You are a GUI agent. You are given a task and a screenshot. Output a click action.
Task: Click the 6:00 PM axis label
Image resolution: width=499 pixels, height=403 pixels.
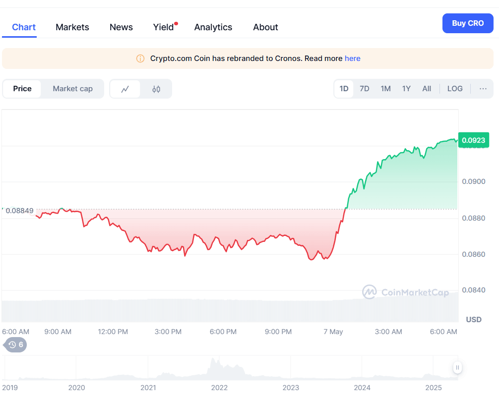pyautogui.click(x=223, y=332)
